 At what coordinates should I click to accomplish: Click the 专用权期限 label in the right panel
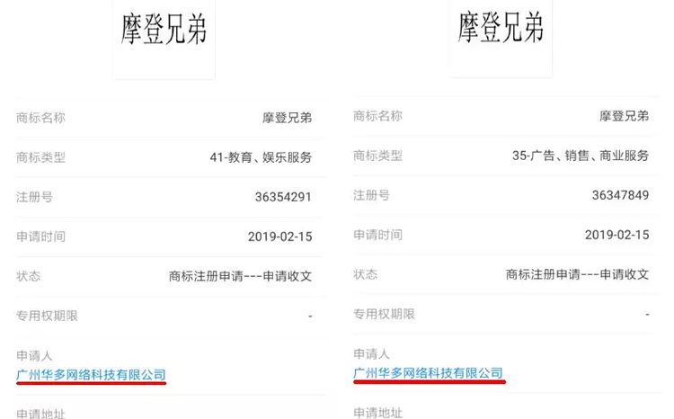(x=384, y=314)
